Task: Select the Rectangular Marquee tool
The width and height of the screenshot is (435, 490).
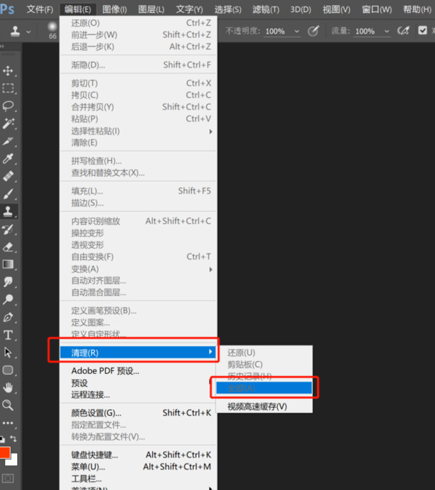Action: (x=8, y=88)
